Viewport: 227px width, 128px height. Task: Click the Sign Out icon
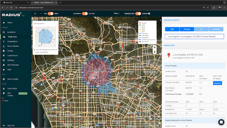pyautogui.click(x=4, y=125)
